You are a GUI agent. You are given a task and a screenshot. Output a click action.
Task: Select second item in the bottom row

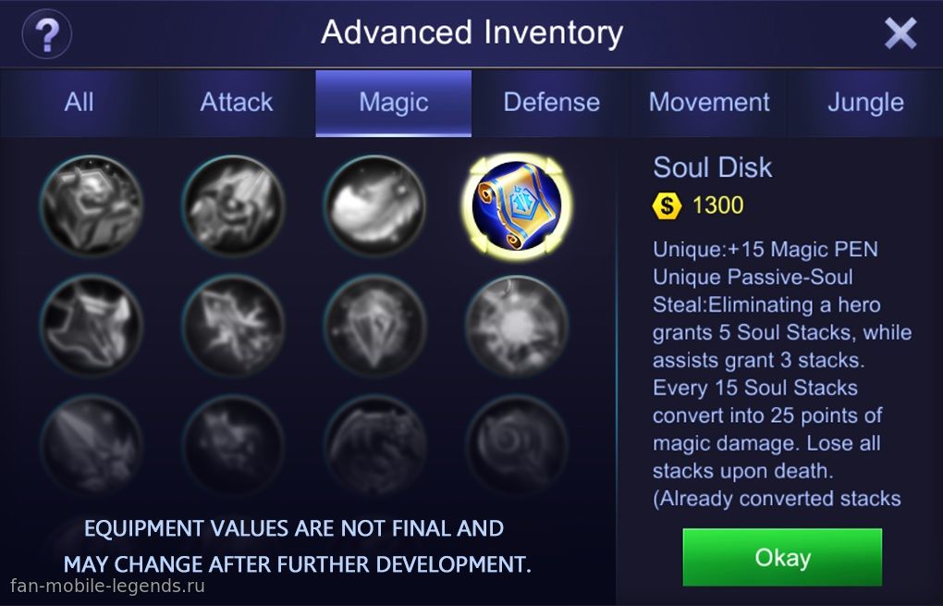(233, 446)
